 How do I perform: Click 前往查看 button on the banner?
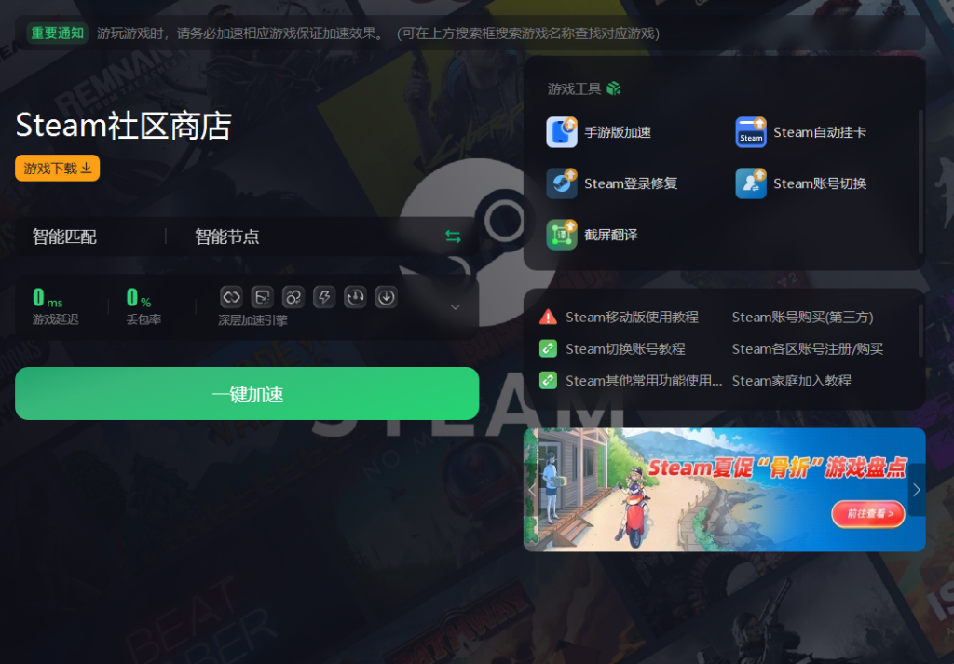coord(868,514)
